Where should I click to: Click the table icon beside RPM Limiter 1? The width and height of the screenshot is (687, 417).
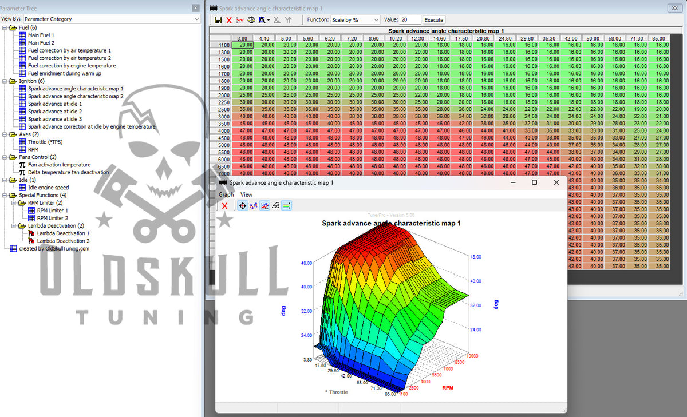click(x=31, y=211)
